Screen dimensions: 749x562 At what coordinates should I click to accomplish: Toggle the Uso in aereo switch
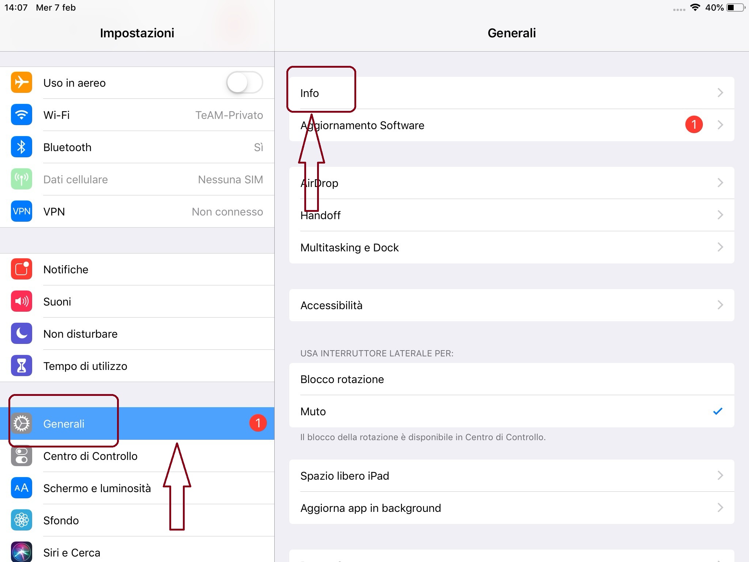[244, 83]
